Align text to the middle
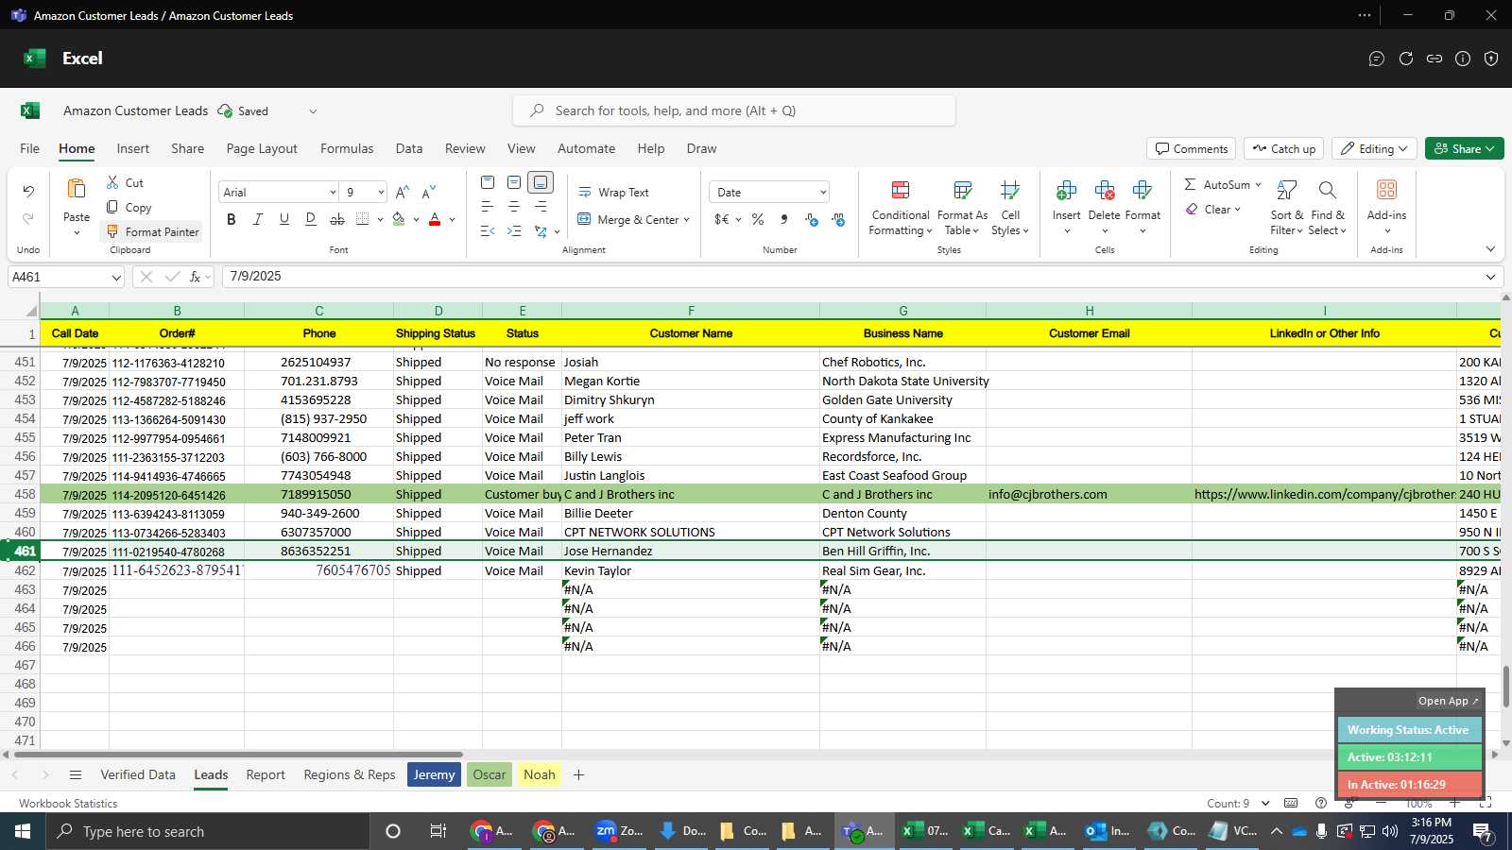The width and height of the screenshot is (1512, 850). 514,182
